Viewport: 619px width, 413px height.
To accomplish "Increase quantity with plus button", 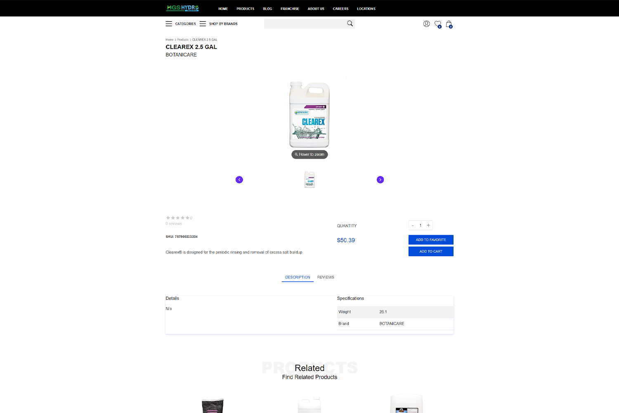I will [x=428, y=225].
